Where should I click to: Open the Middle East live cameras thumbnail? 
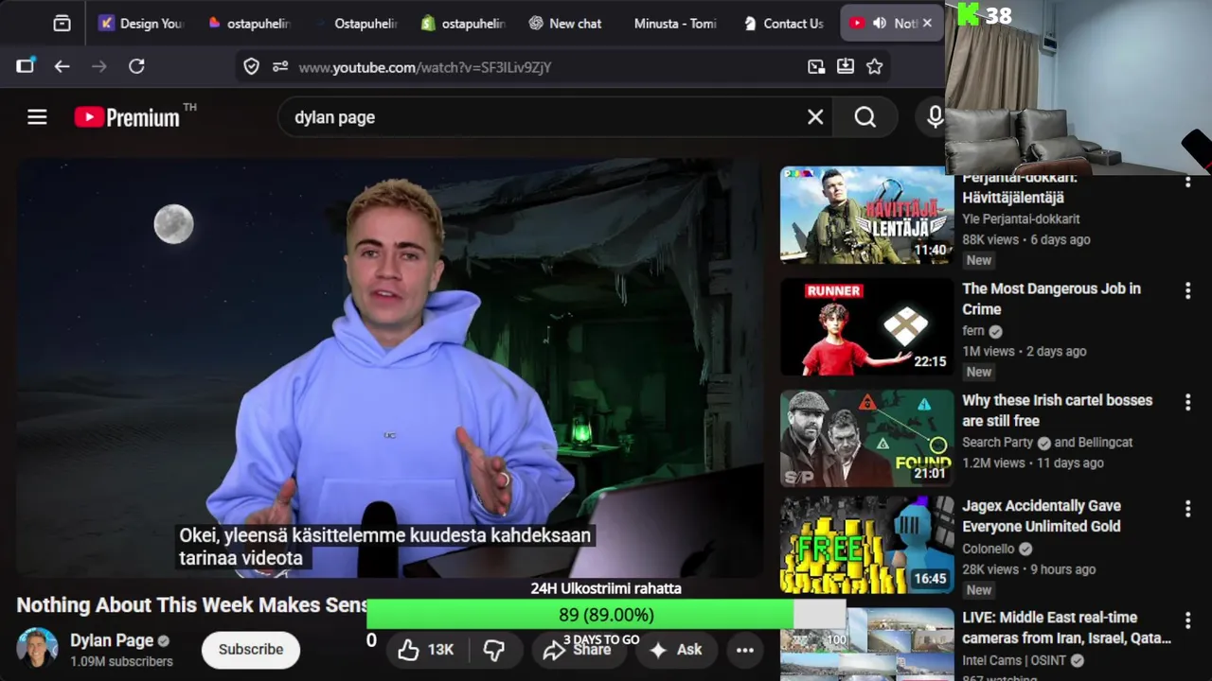(866, 644)
